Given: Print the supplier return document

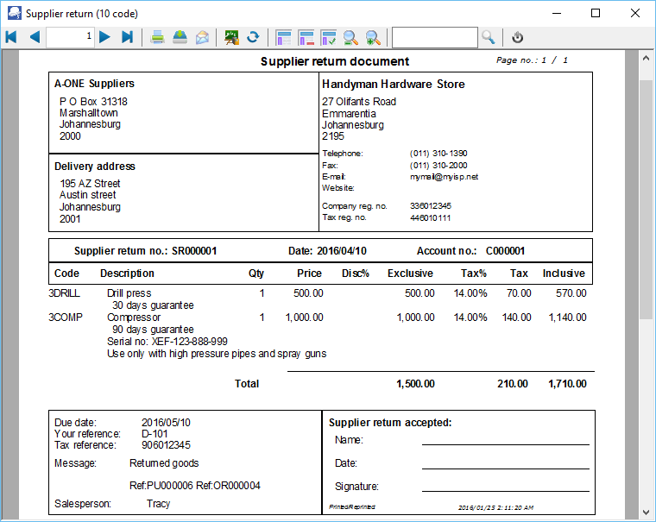Looking at the screenshot, I should [x=158, y=37].
